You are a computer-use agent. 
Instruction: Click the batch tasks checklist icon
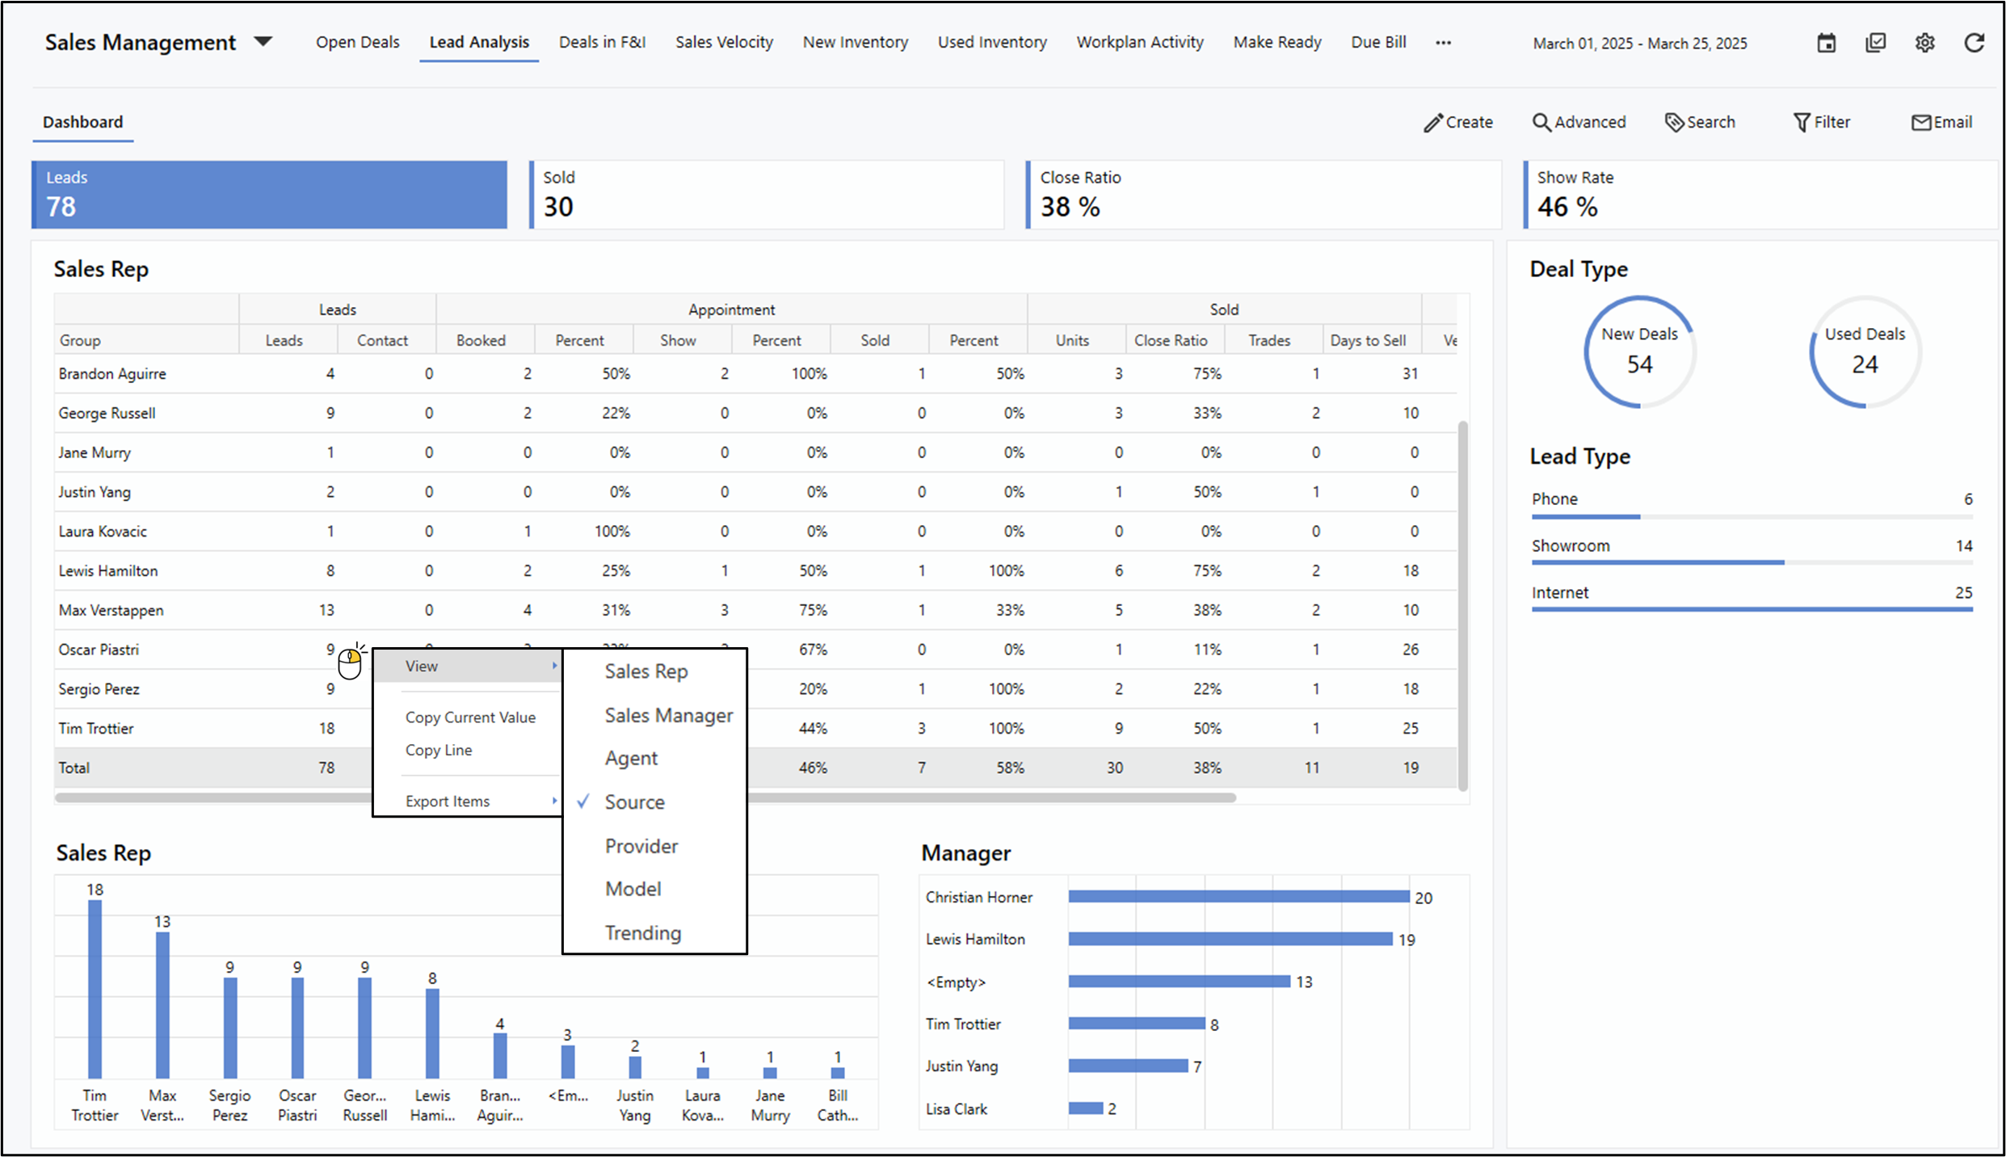(1876, 43)
